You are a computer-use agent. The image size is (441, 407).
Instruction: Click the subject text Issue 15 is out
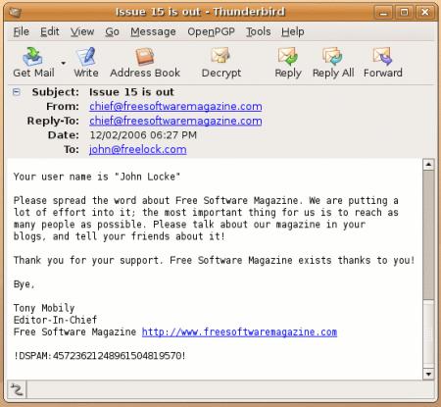[x=131, y=92]
